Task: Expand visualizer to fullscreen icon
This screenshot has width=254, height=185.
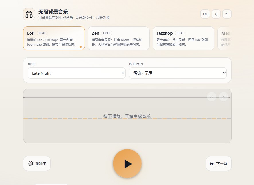Action: pyautogui.click(x=212, y=97)
